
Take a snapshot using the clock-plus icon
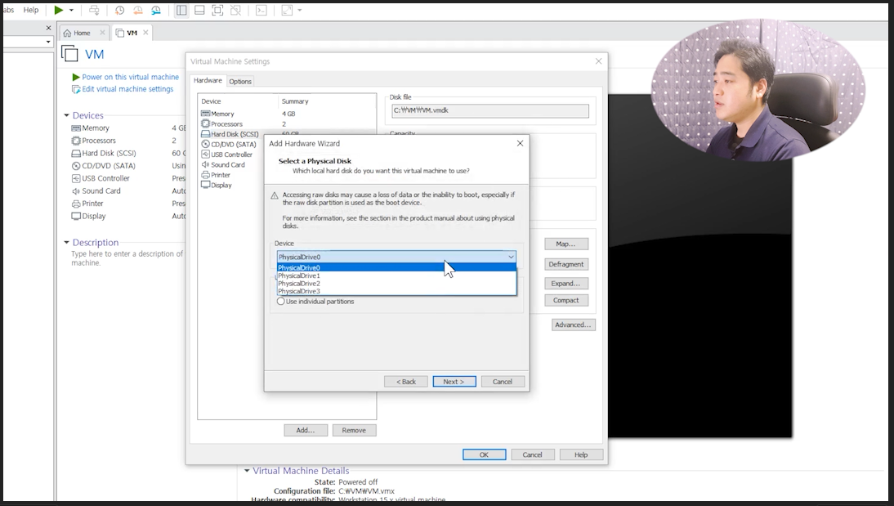tap(119, 11)
